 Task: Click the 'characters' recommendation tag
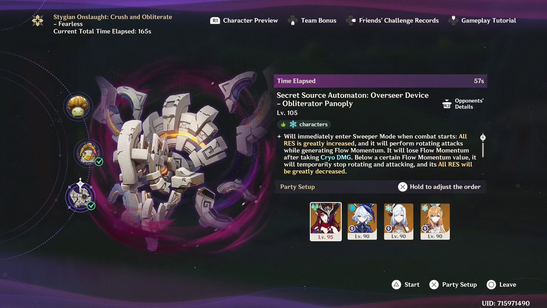[x=314, y=124]
